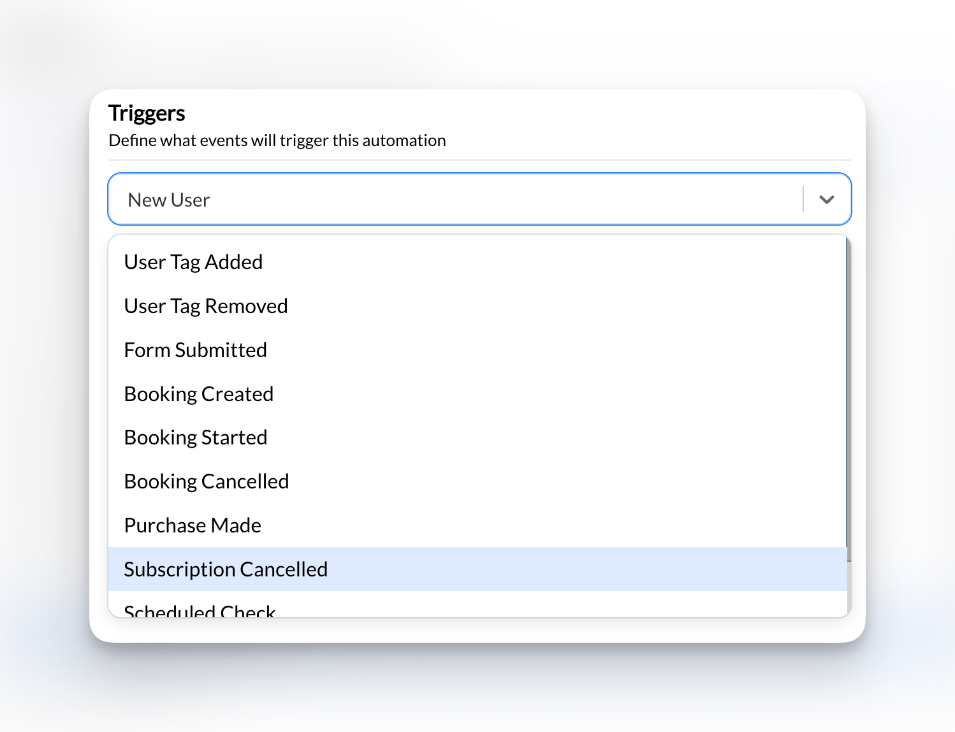The width and height of the screenshot is (955, 732).
Task: Click the scrollbar track below the thumb
Action: pyautogui.click(x=849, y=590)
